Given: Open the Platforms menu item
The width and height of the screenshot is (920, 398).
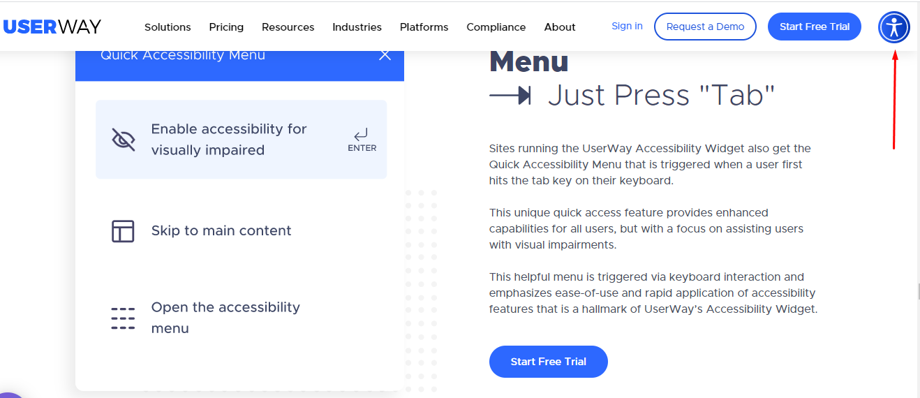Looking at the screenshot, I should coord(424,27).
